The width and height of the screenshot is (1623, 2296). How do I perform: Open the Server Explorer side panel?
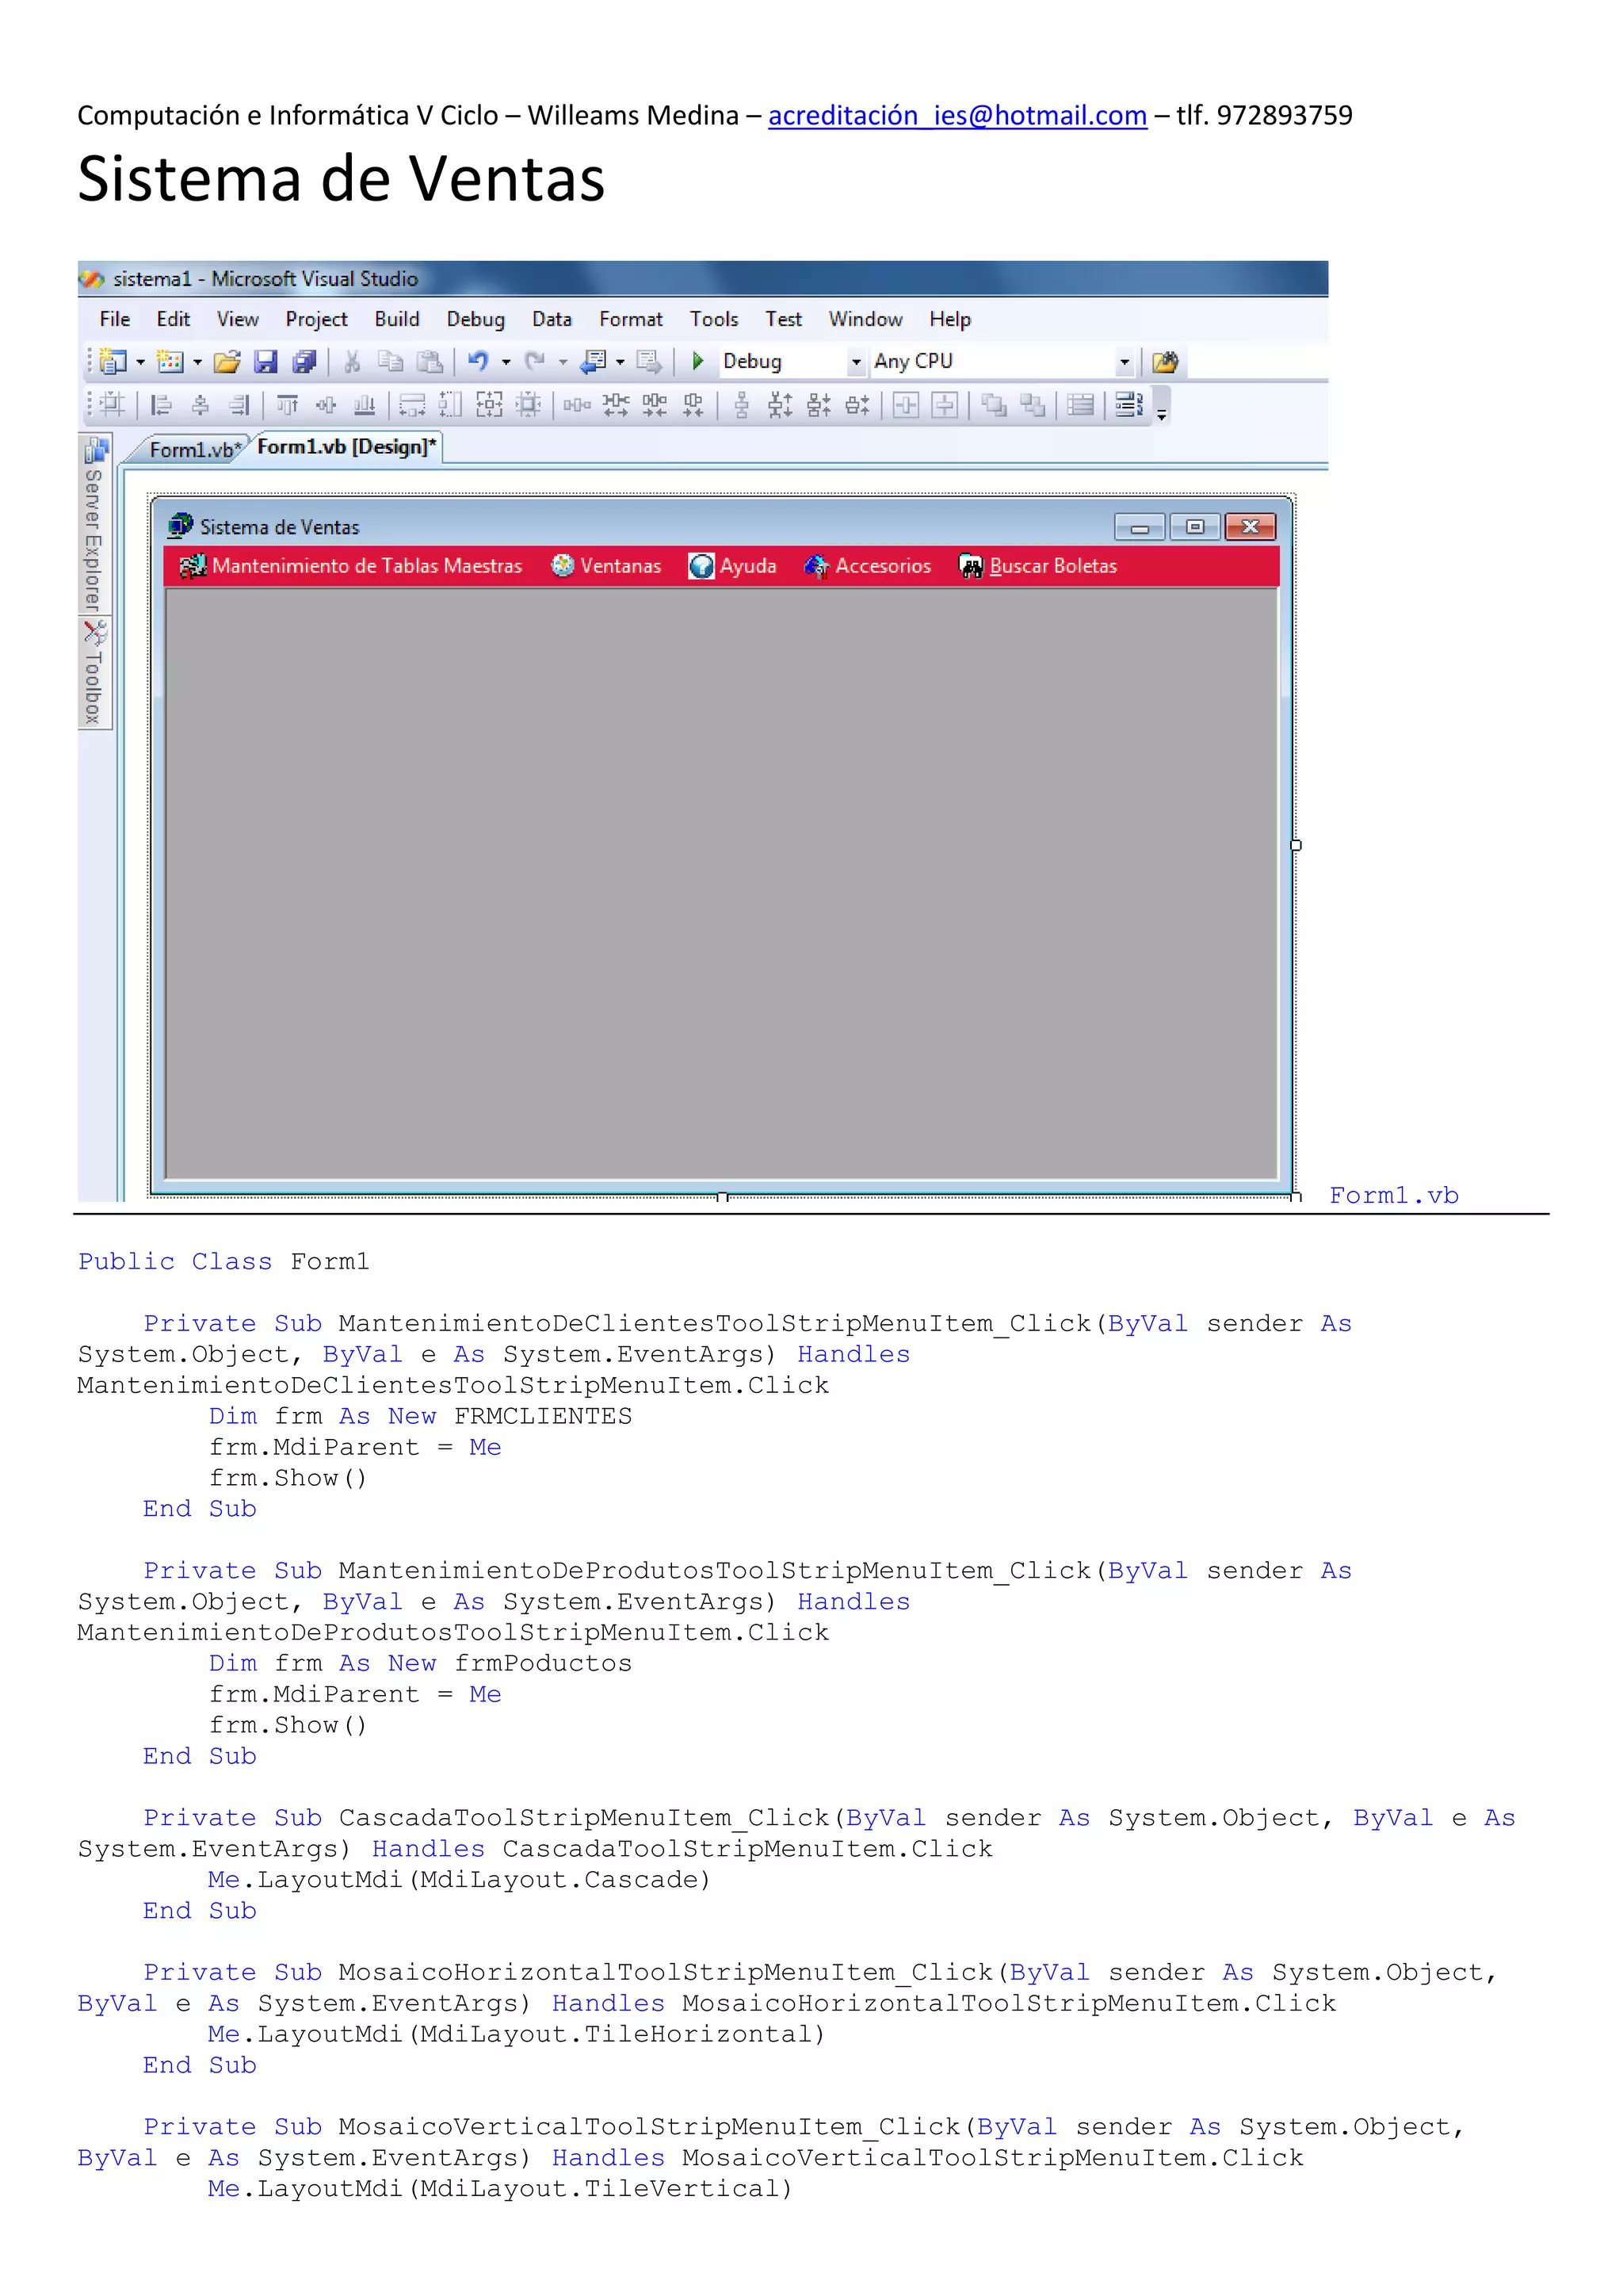coord(94,526)
